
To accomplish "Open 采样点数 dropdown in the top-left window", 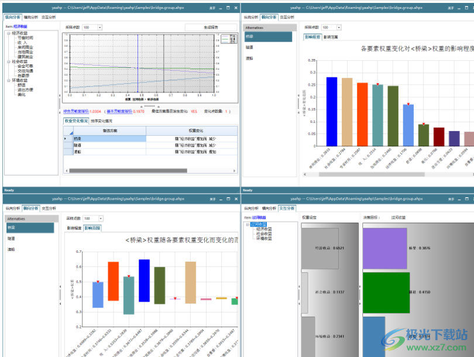I will click(x=99, y=28).
